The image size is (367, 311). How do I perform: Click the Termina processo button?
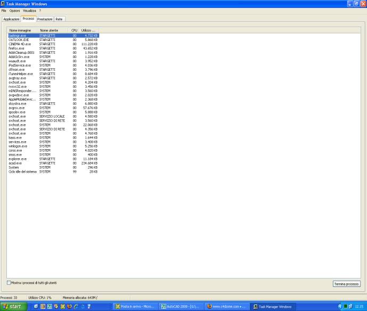346,284
